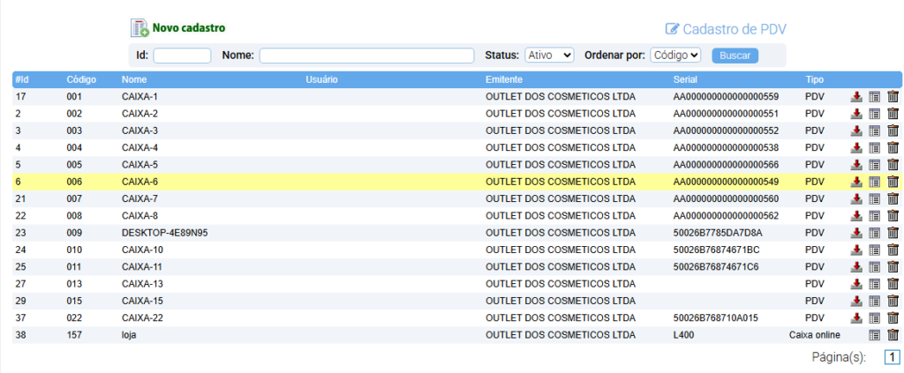Delete the 'loja' entry with trash icon
Viewport: 904px width, 373px height.
tap(893, 335)
